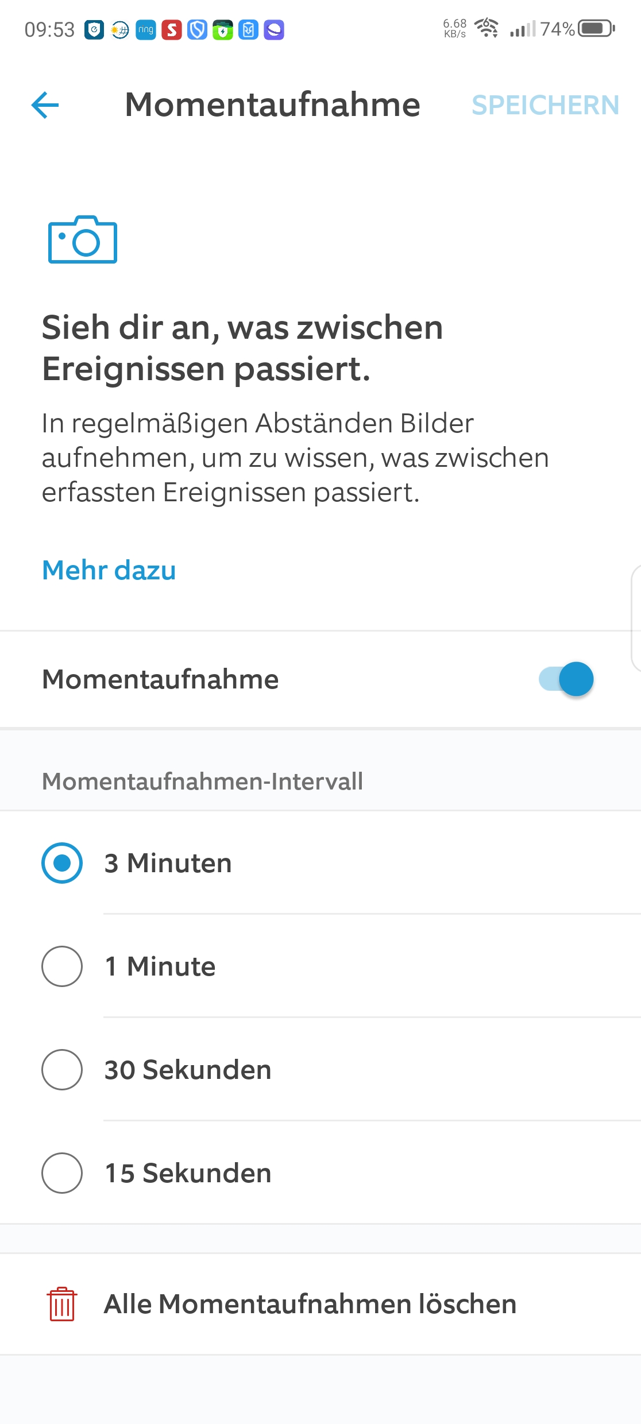Open the Mehr dazu link
Viewport: 641px width, 1424px height.
[109, 570]
